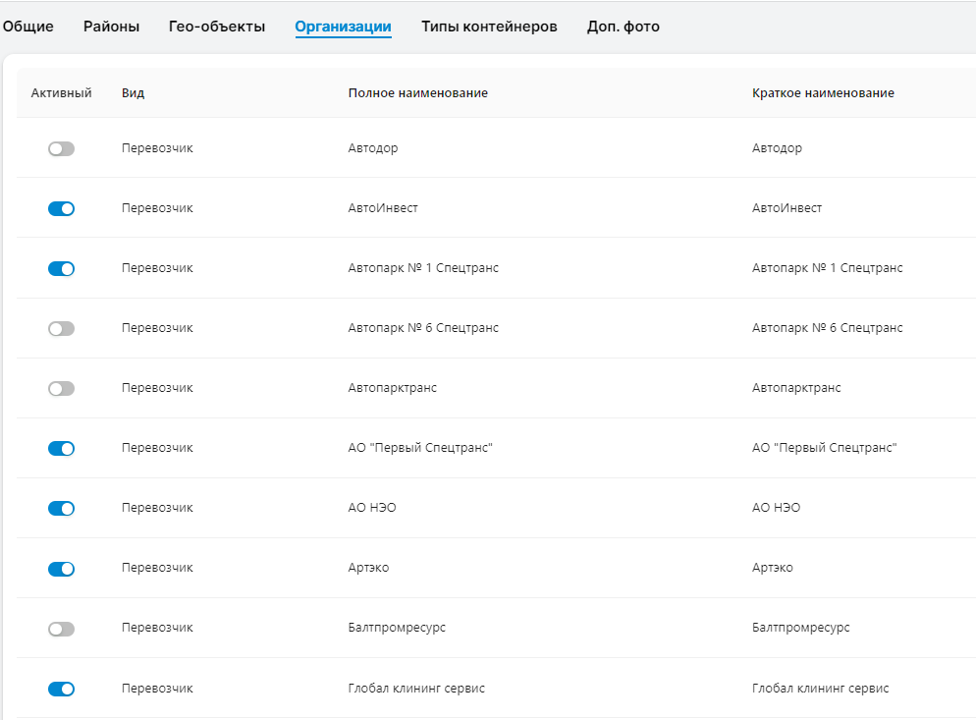The image size is (976, 720).
Task: Disable АО "Первый Спецтранс" toggle
Action: tap(61, 448)
